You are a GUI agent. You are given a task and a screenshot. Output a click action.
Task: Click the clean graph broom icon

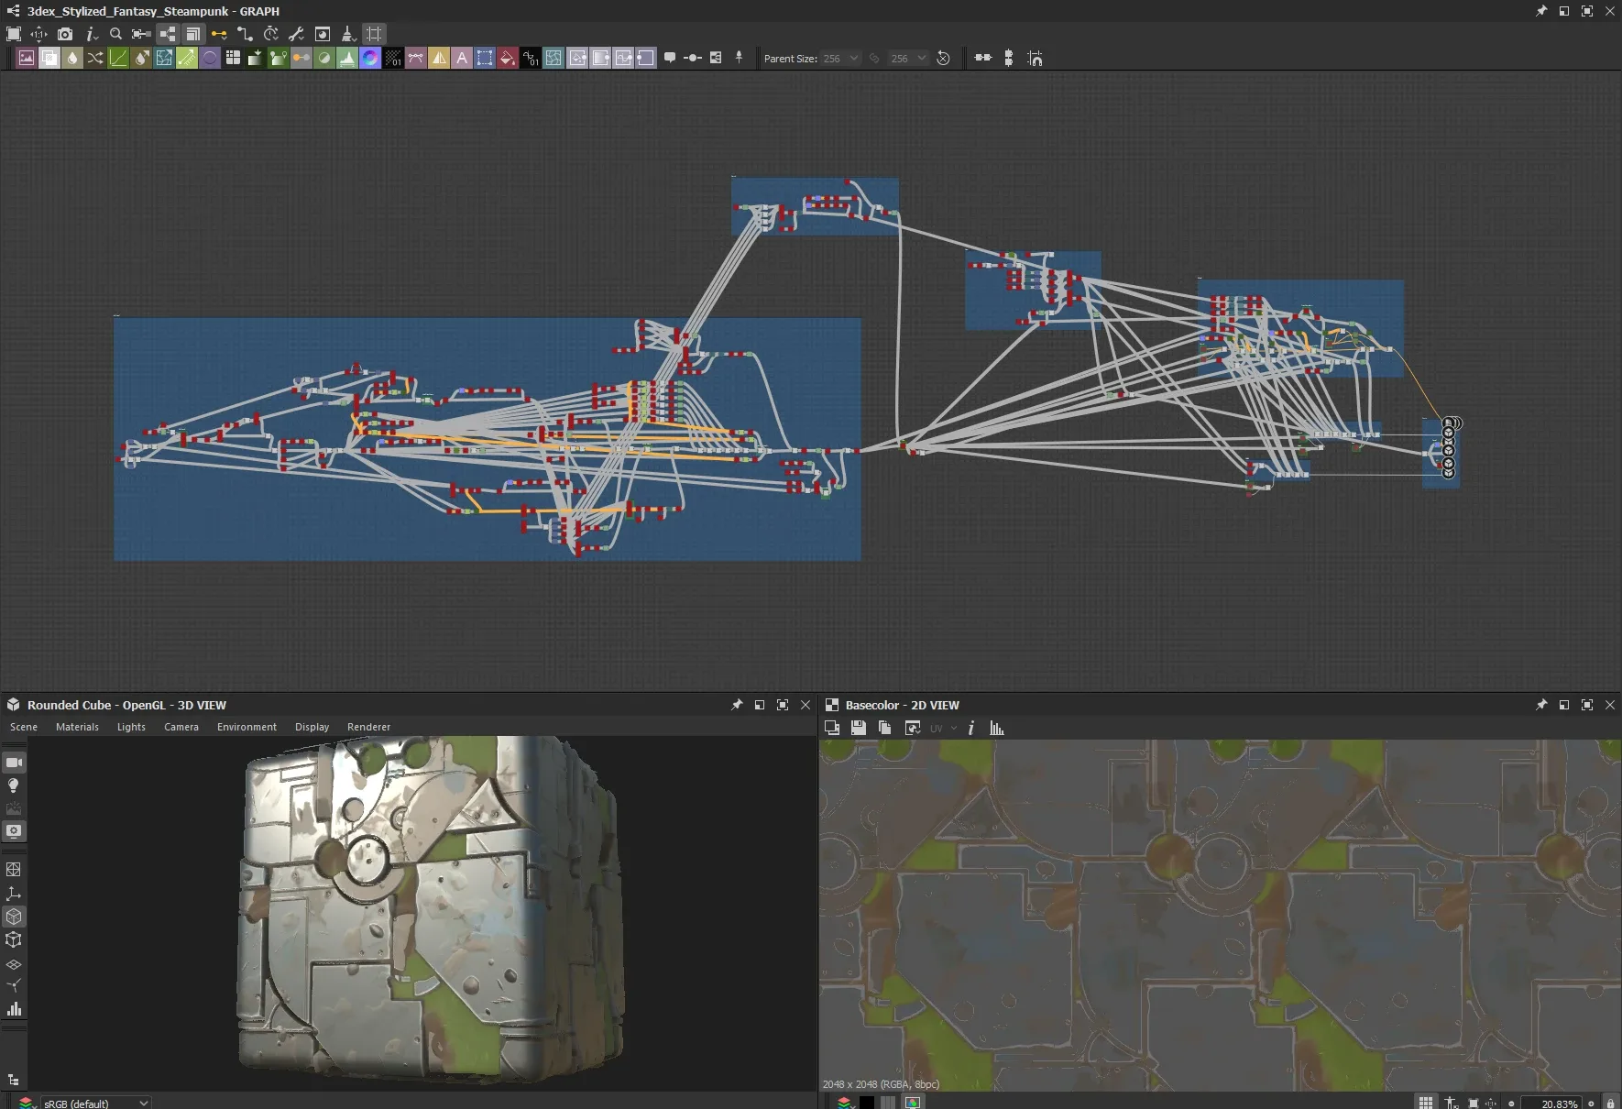point(348,34)
